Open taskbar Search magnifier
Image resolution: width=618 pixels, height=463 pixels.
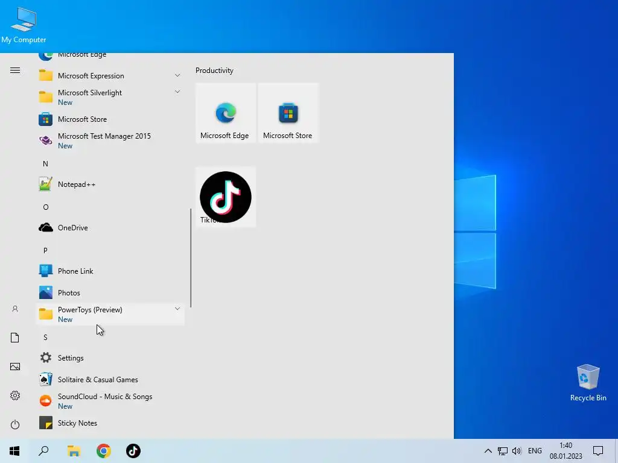pyautogui.click(x=43, y=451)
